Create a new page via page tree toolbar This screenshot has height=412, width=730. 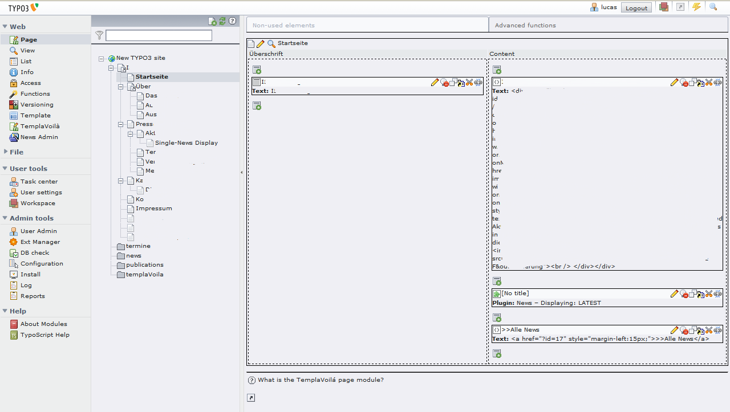pos(212,21)
